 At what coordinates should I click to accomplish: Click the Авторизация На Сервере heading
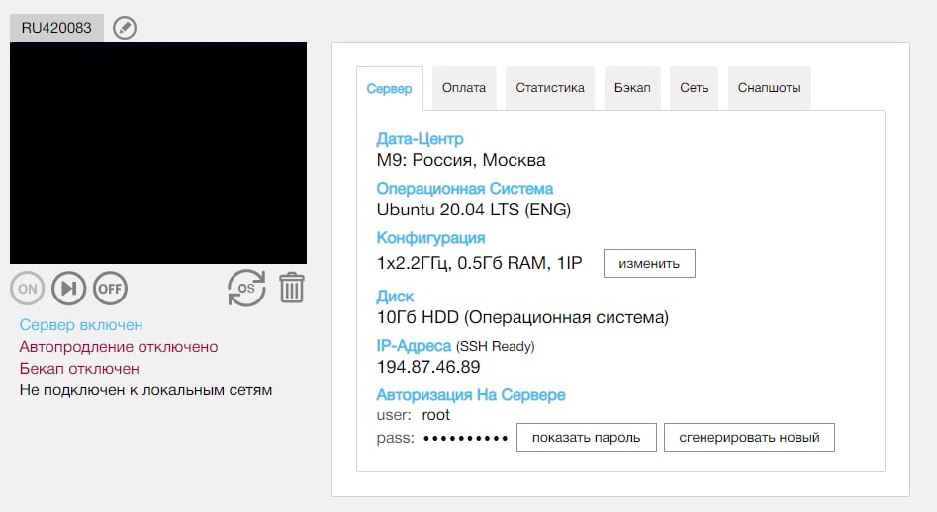[470, 395]
